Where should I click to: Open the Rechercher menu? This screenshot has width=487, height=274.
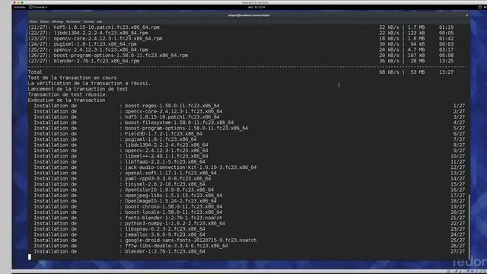click(73, 22)
